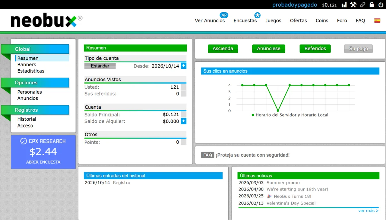
Task: Click the Registros section header
Action: click(x=35, y=110)
